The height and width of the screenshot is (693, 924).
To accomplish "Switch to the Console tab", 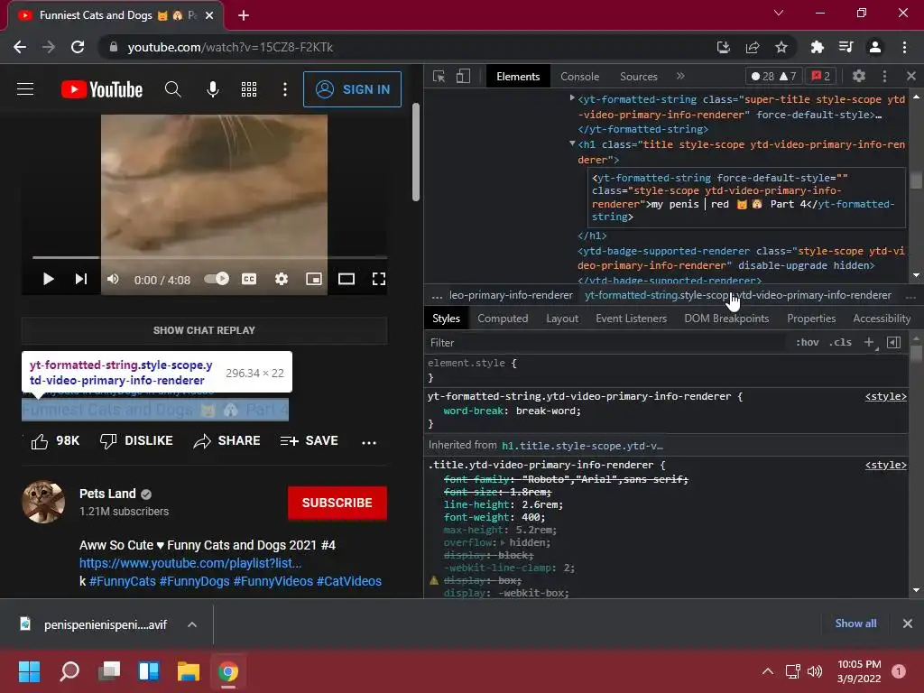I will click(x=580, y=77).
